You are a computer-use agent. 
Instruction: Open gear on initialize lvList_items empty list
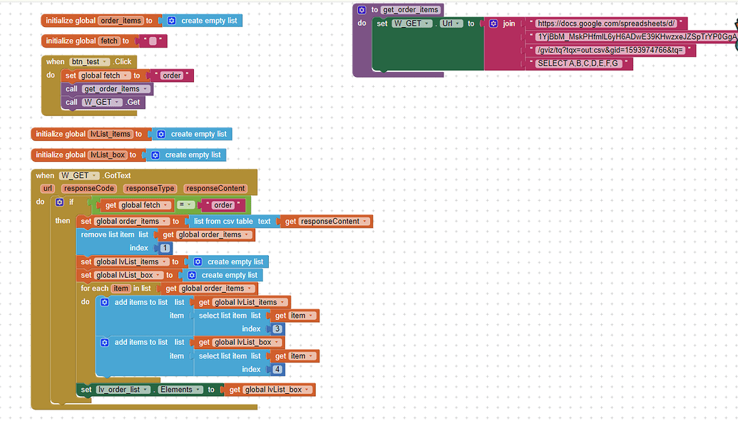[x=161, y=134]
